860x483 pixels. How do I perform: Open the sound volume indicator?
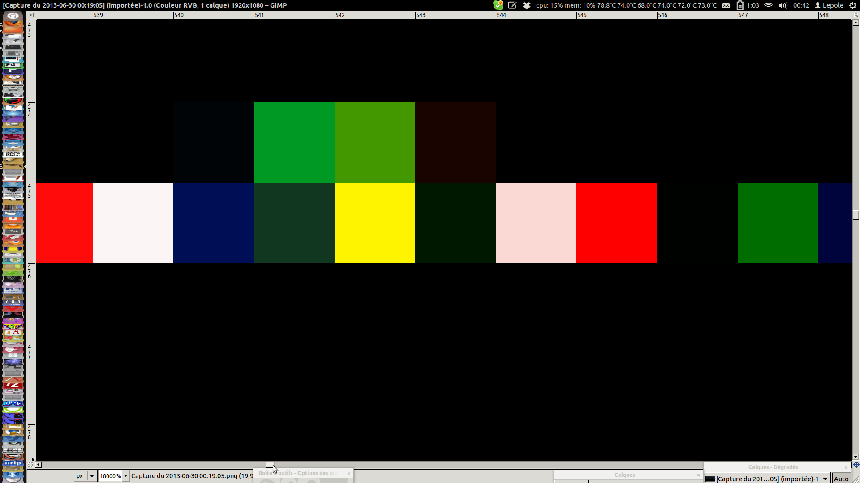(x=783, y=5)
